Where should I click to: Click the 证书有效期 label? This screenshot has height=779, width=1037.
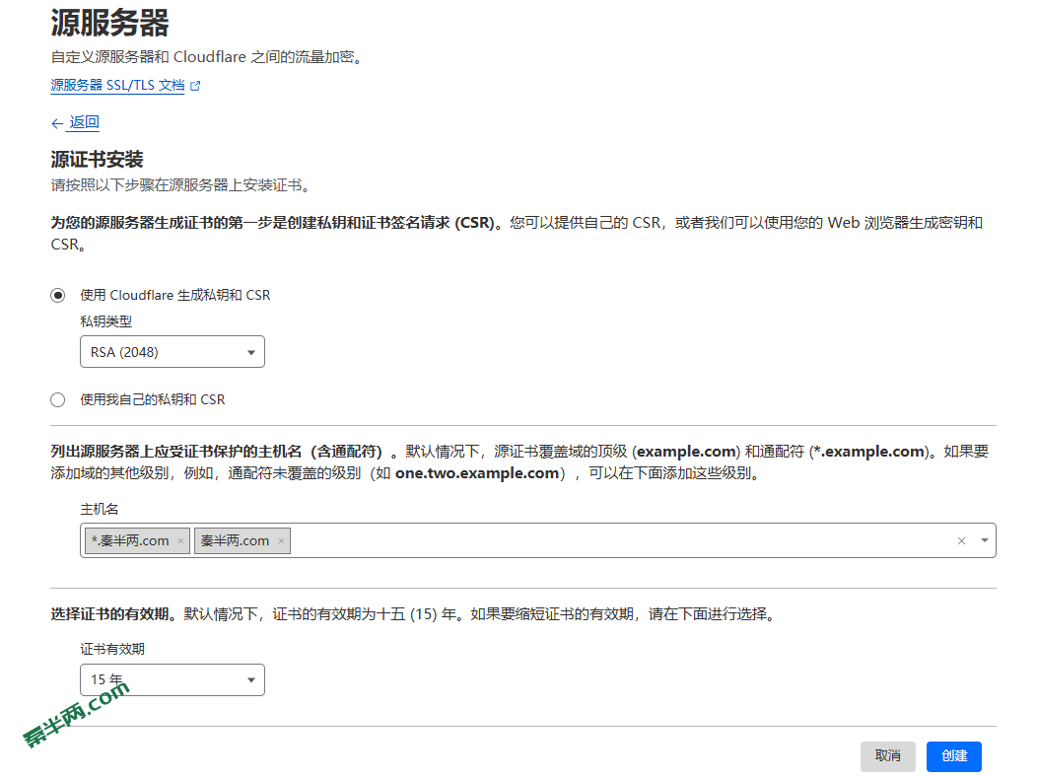tap(112, 649)
